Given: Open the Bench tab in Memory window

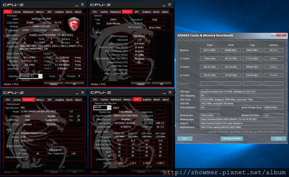Looking at the screenshot, I should pos(156,12).
